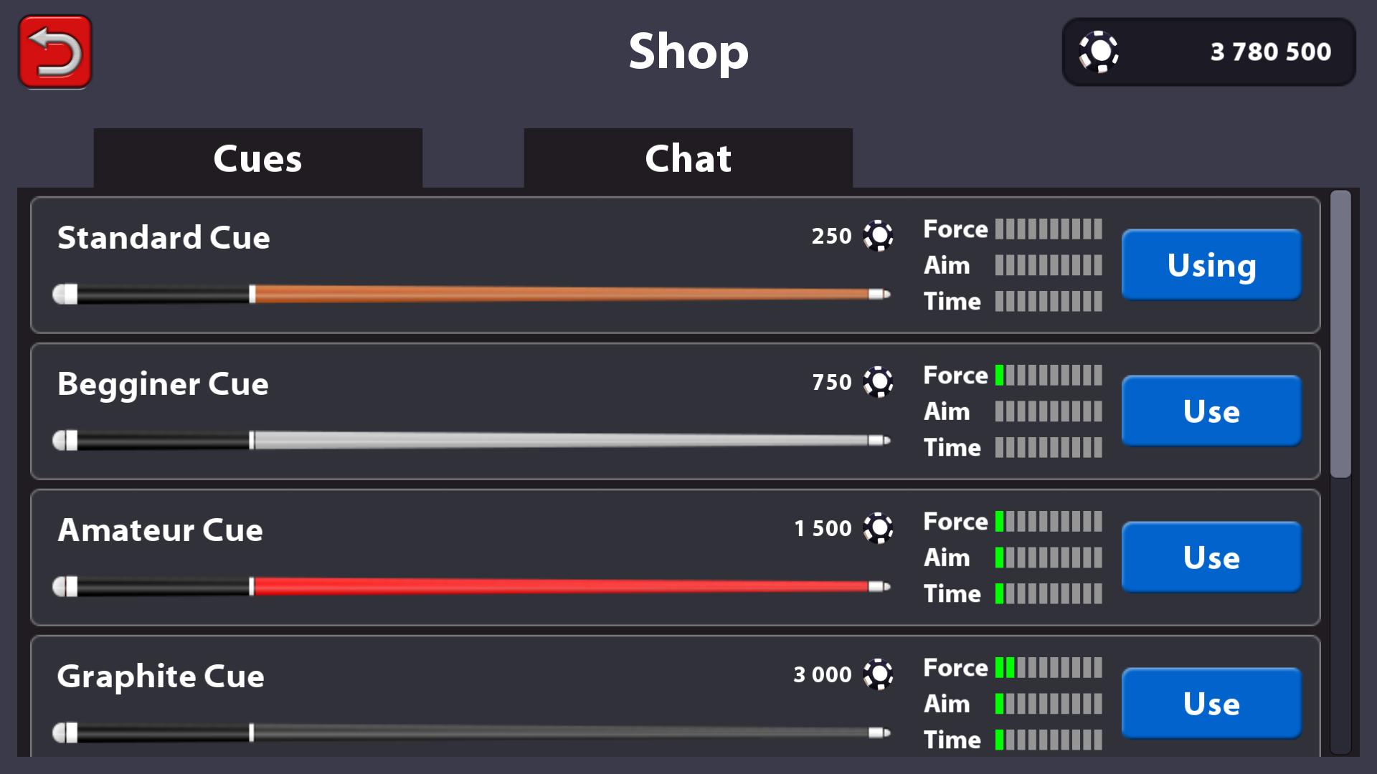Click the Graphite Cue Force stat bar
The width and height of the screenshot is (1377, 774).
1048,668
